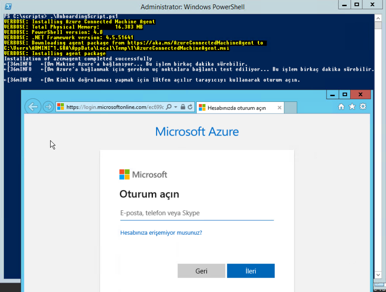Click the PowerShell window title icon
This screenshot has height=292, width=386.
(8, 7)
